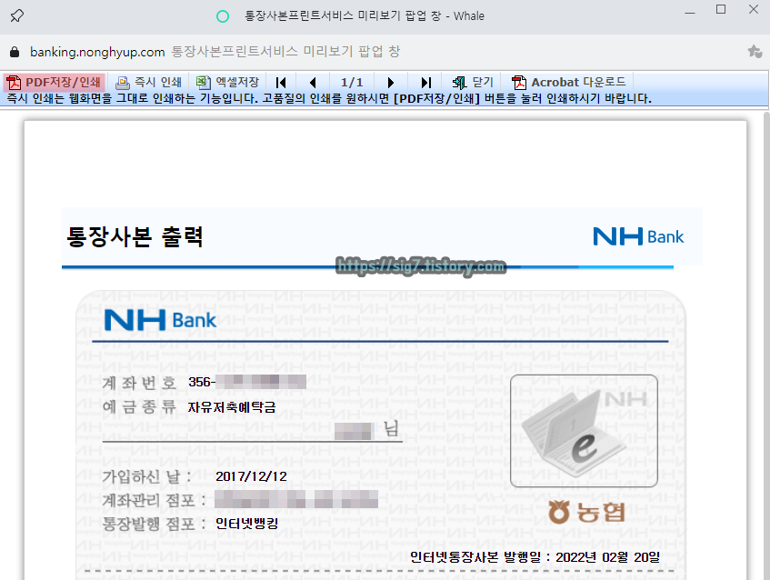
Task: Click the account number starting 356-
Action: click(x=247, y=382)
